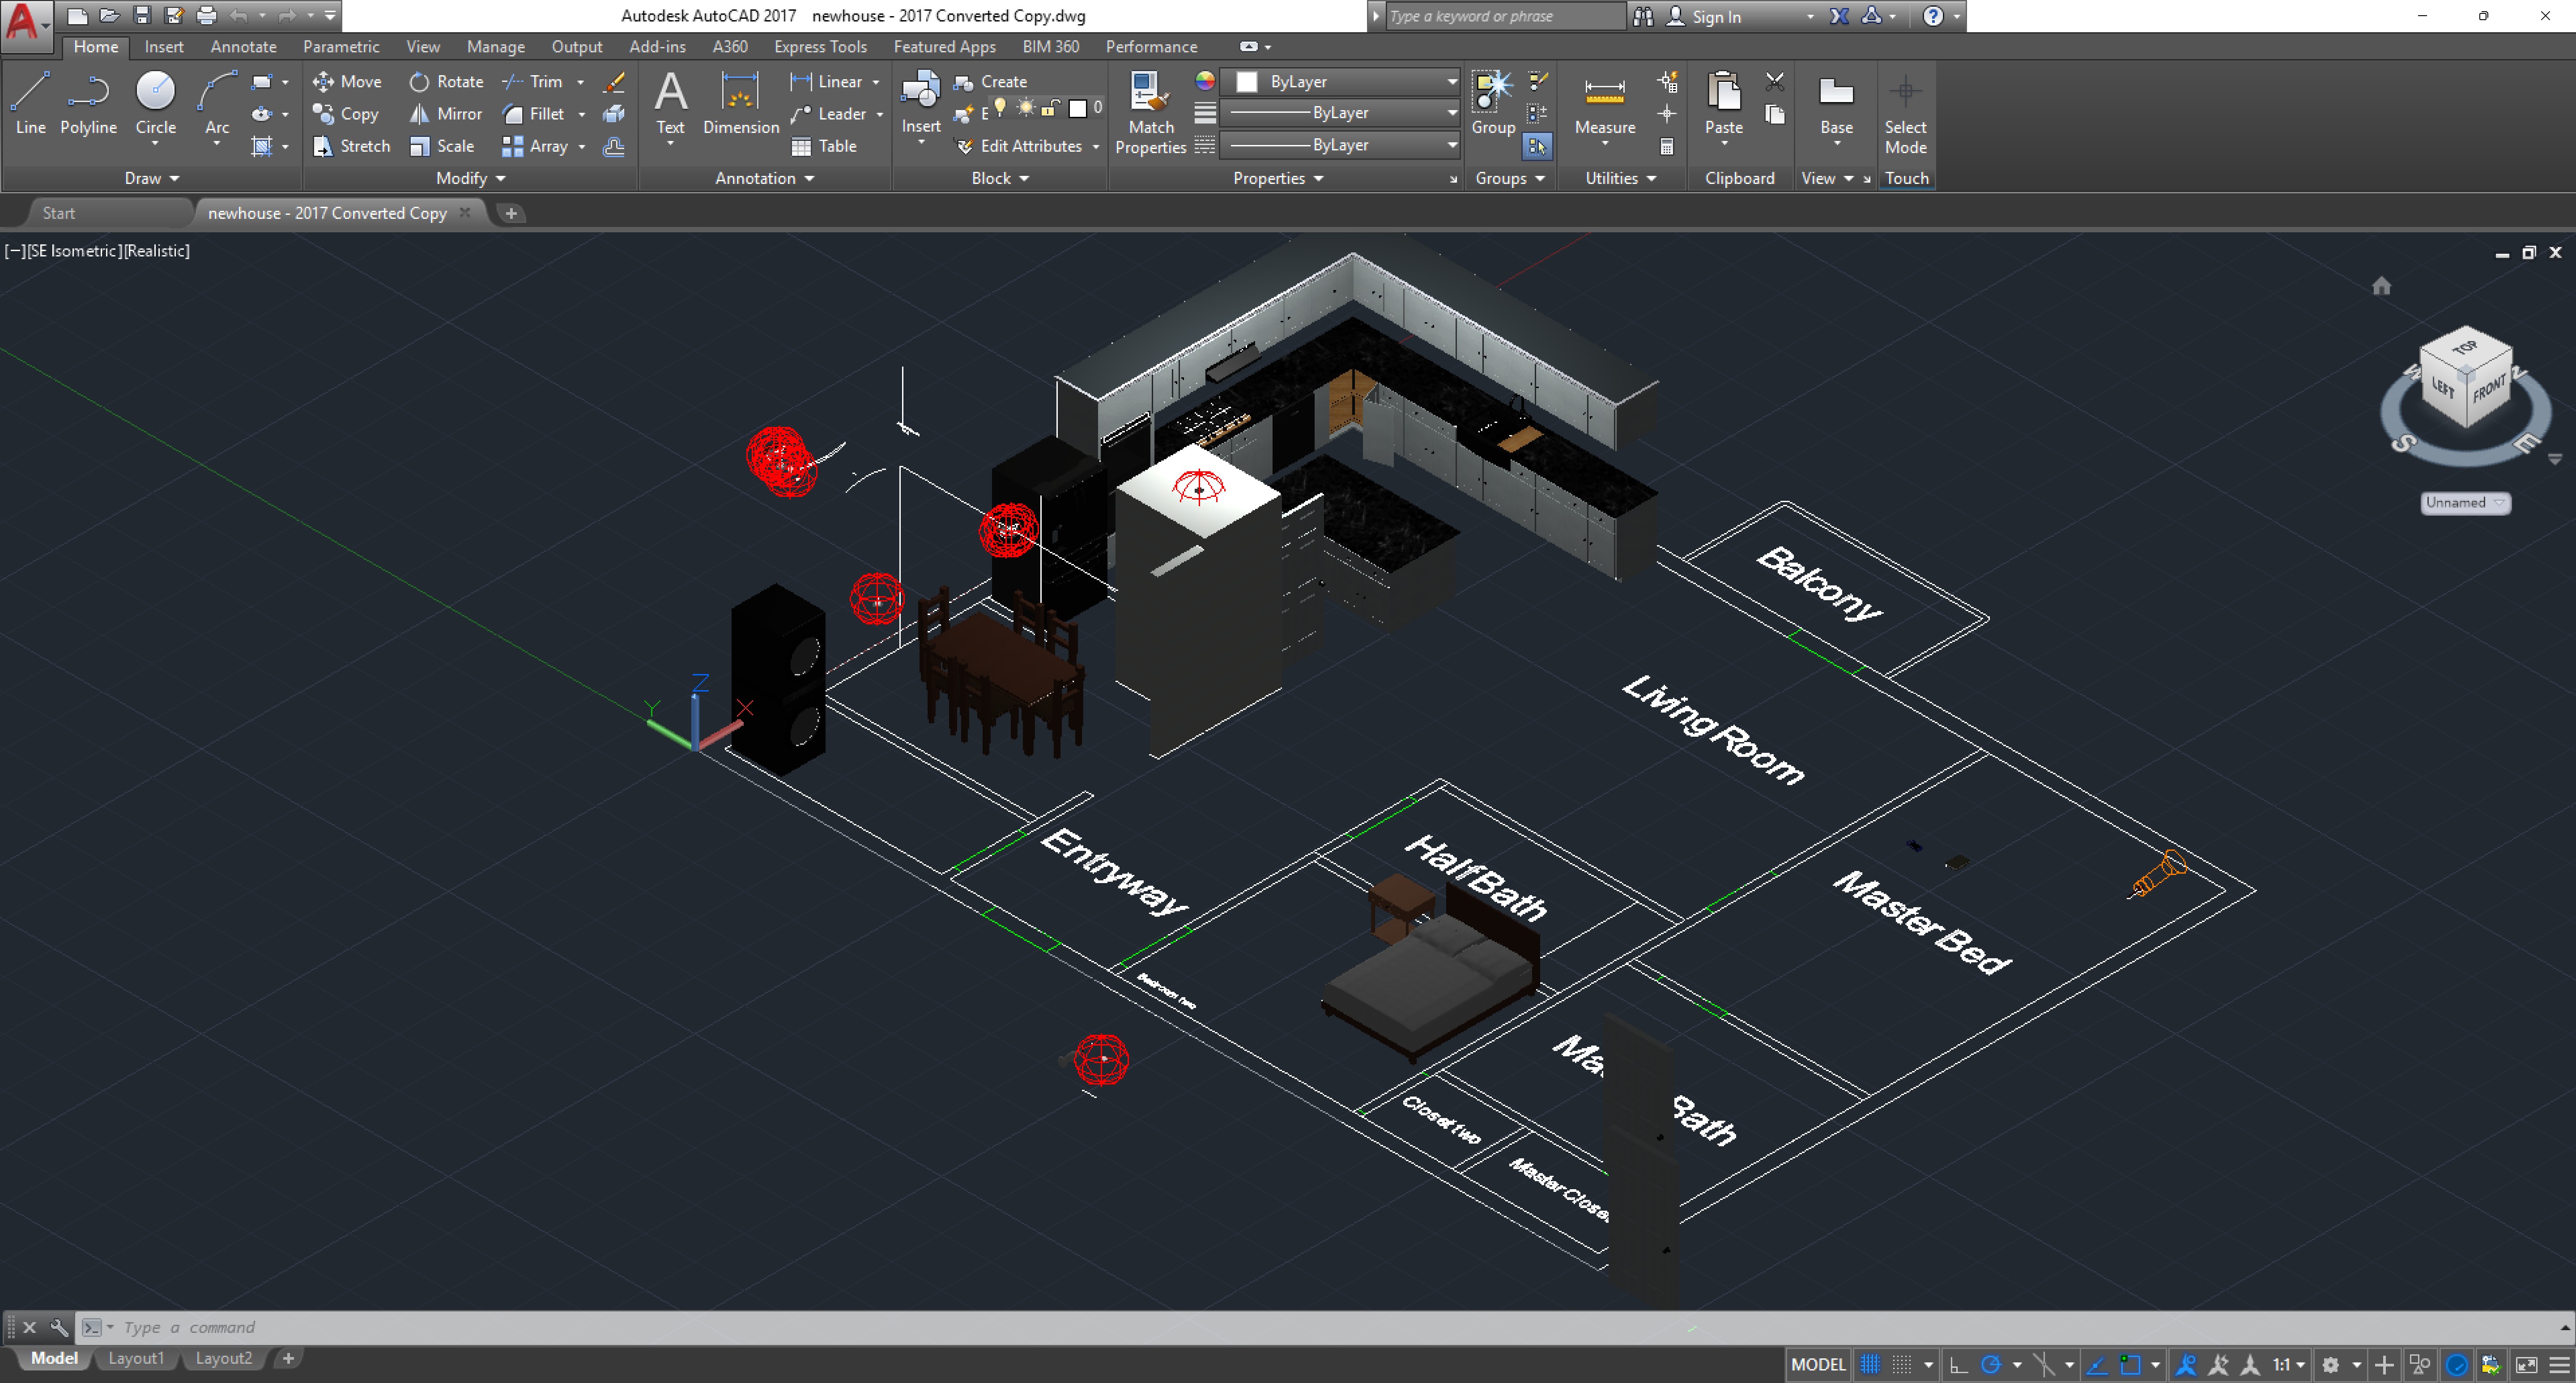2576x1383 pixels.
Task: Open the Start file tab
Action: pyautogui.click(x=58, y=213)
